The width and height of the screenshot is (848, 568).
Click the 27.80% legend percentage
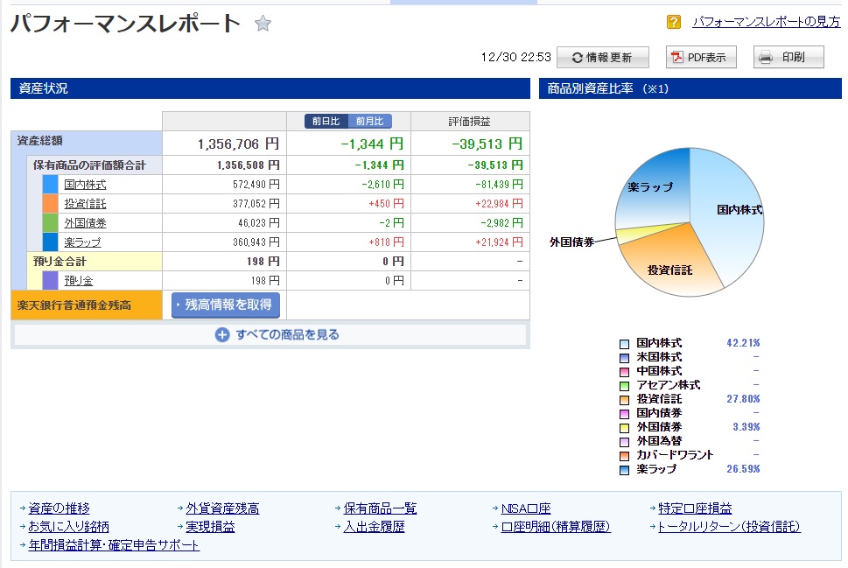(743, 399)
